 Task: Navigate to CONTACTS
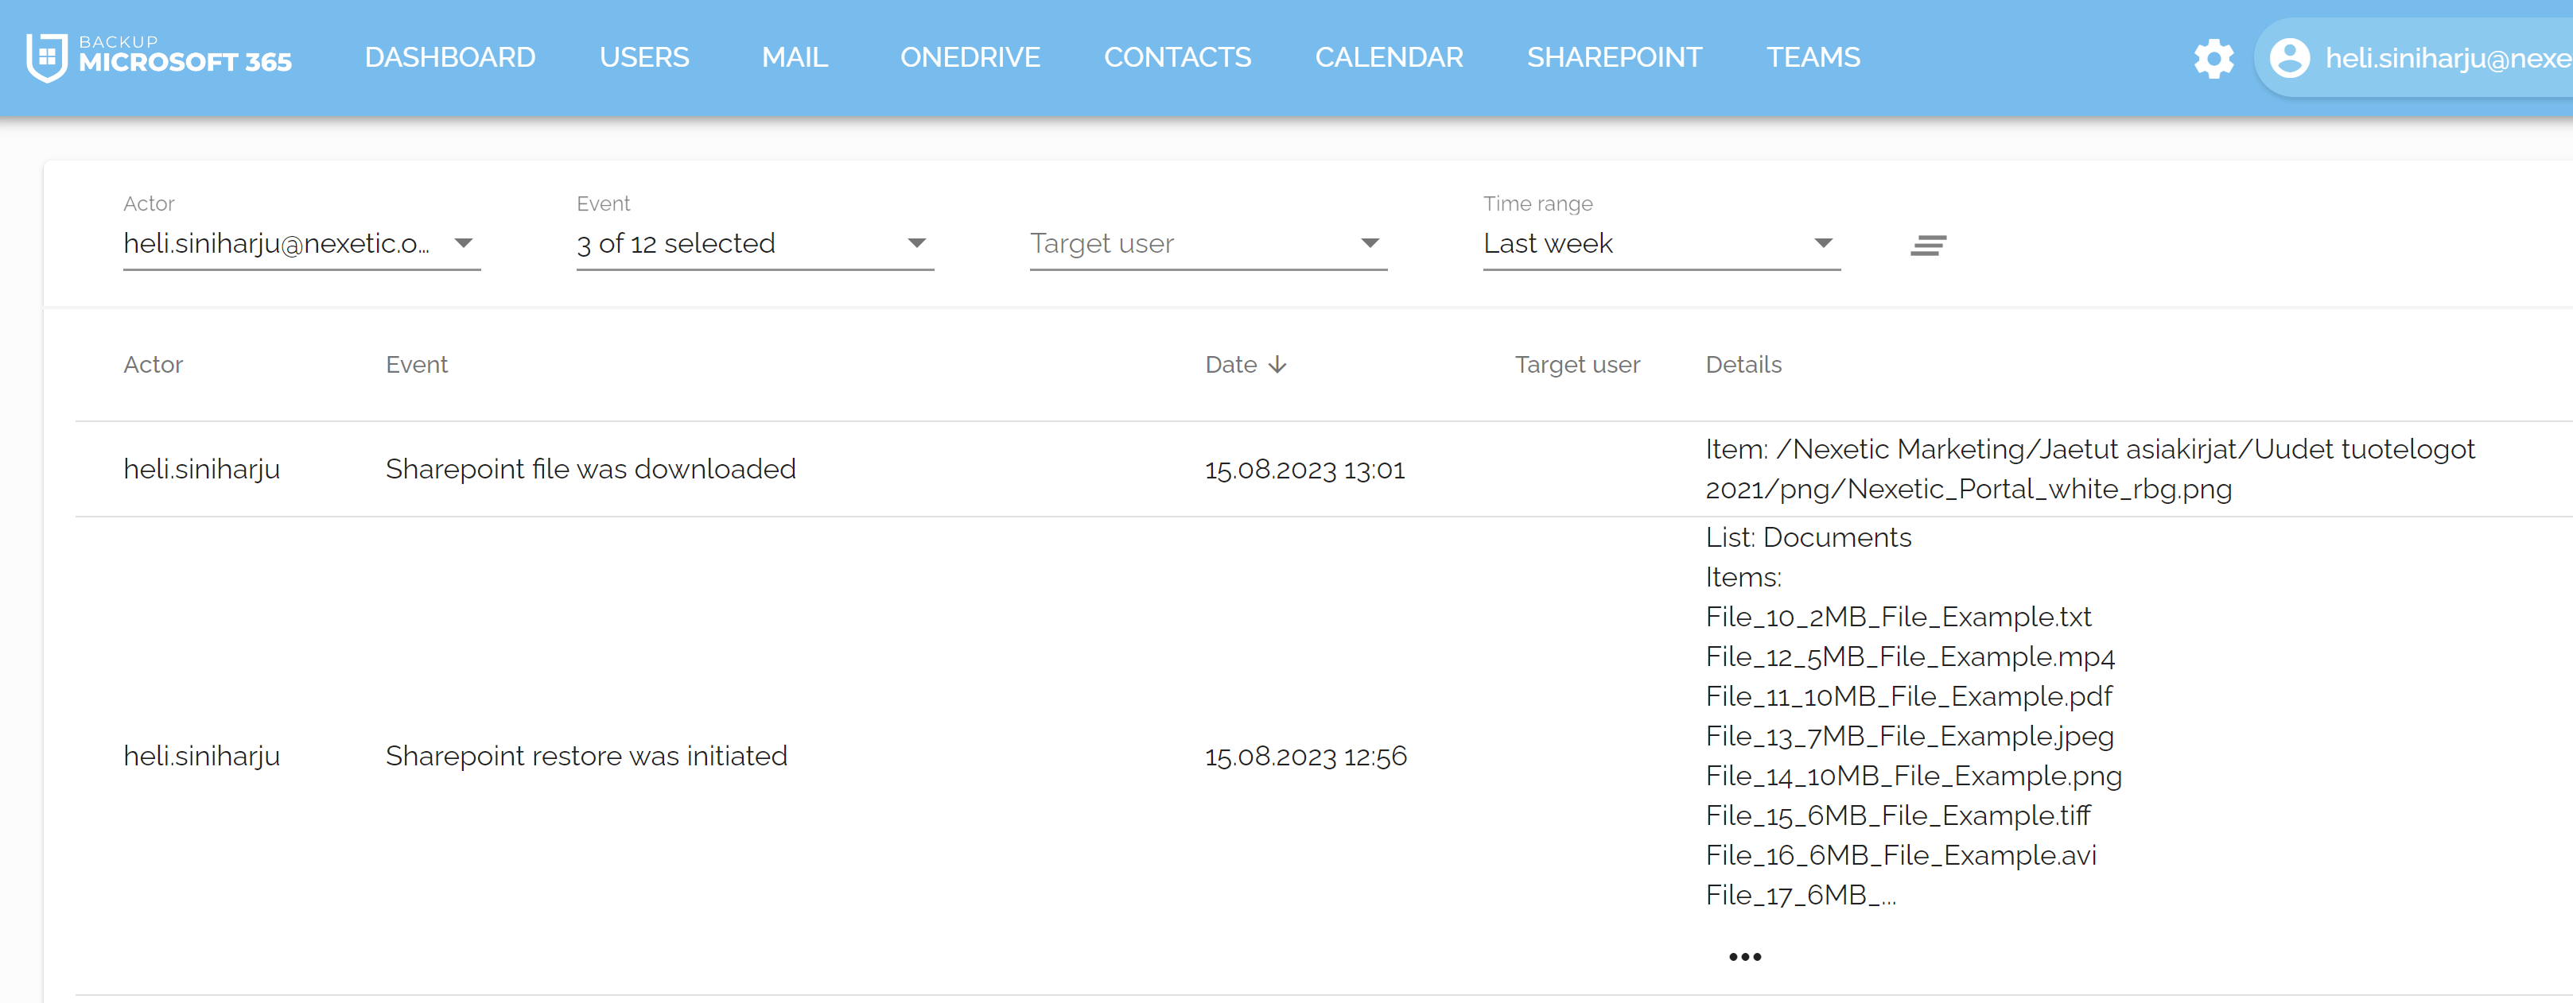(x=1178, y=58)
